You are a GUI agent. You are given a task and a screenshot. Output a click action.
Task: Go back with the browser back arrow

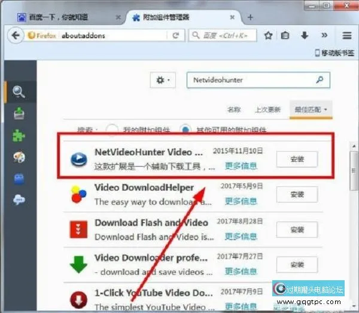coord(16,35)
